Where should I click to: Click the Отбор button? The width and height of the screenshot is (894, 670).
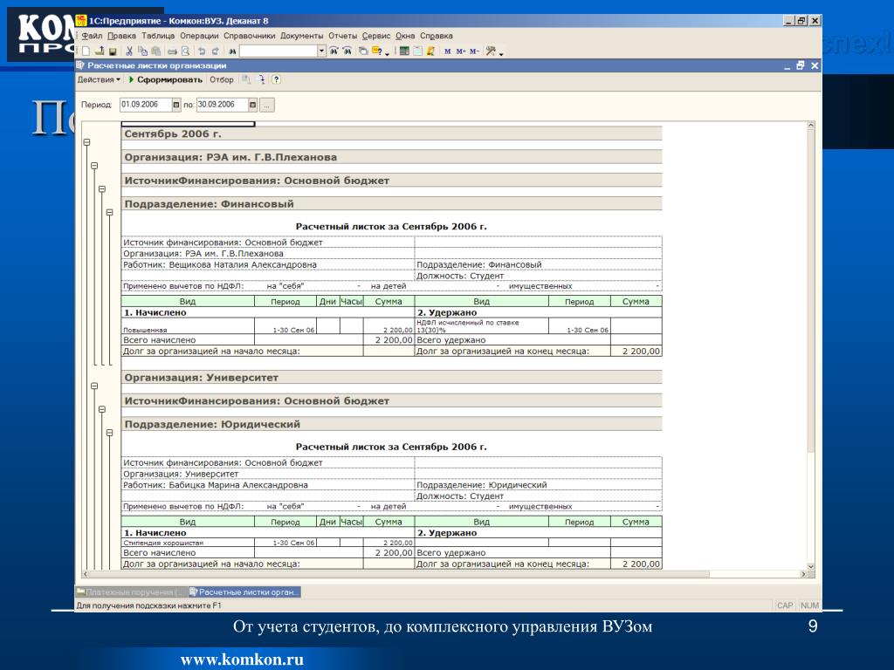tap(222, 79)
